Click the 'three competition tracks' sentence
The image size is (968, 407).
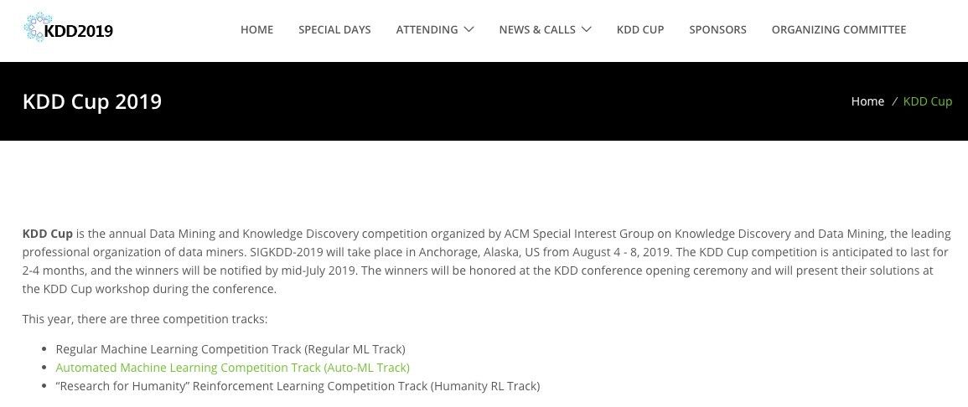145,319
